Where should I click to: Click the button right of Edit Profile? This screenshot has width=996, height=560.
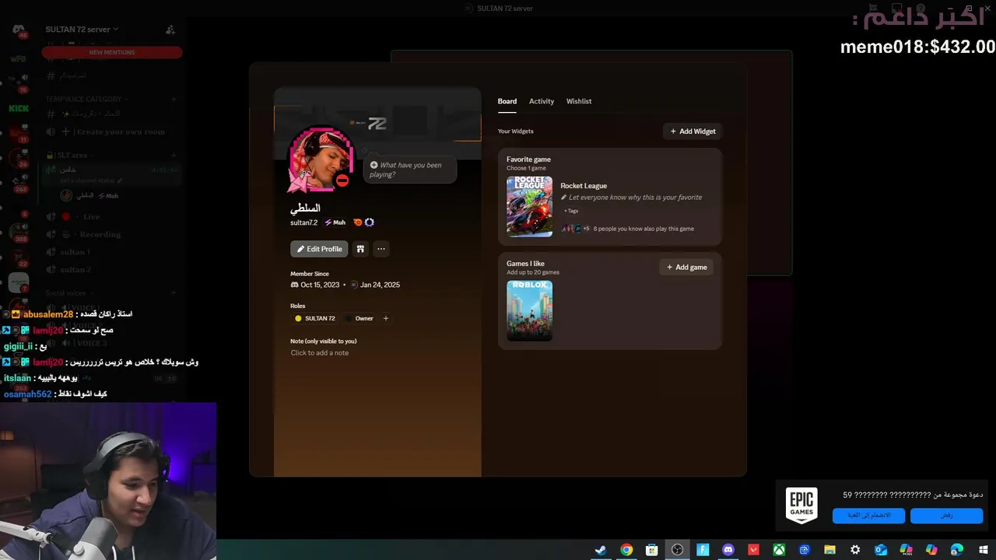point(360,249)
